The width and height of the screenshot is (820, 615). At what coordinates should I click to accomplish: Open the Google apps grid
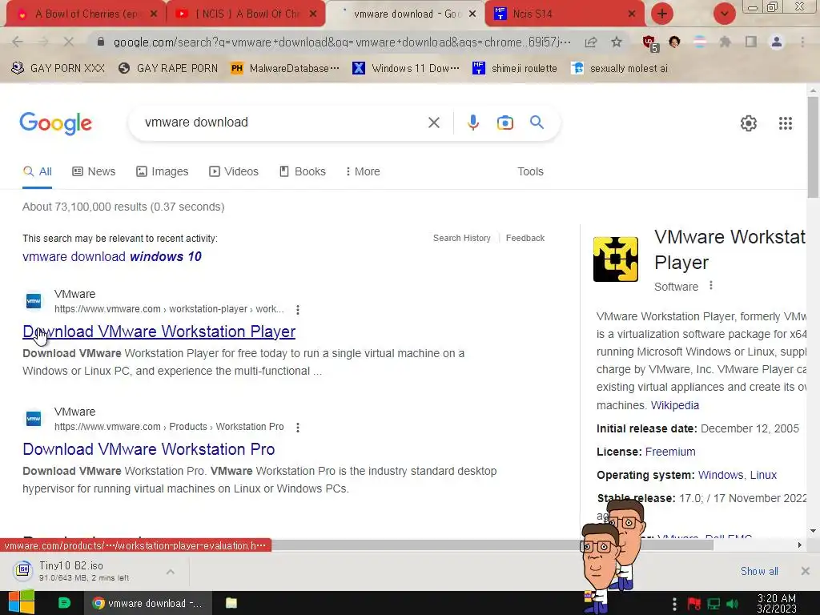click(785, 123)
